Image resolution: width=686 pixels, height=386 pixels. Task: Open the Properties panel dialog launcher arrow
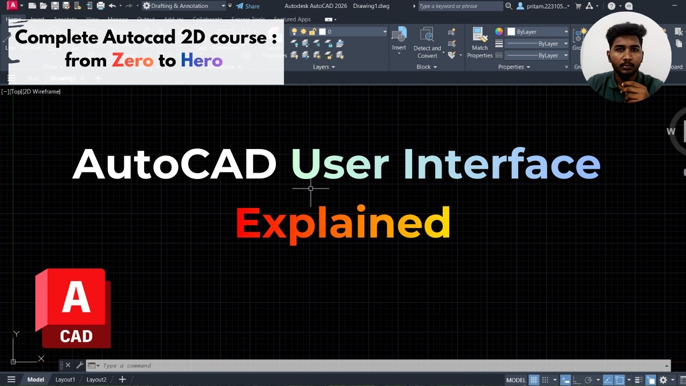566,67
